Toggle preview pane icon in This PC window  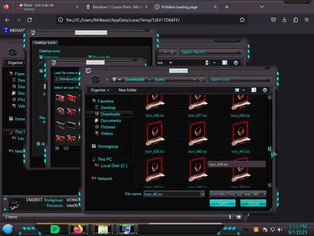tap(225, 63)
